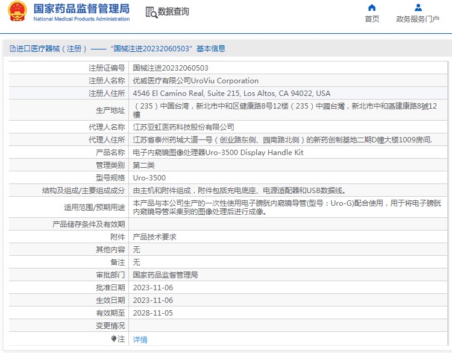Click the 生产地址 label

[110, 110]
